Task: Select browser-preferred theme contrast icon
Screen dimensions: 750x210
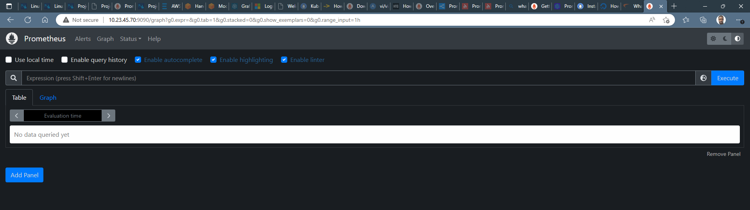Action: (737, 39)
